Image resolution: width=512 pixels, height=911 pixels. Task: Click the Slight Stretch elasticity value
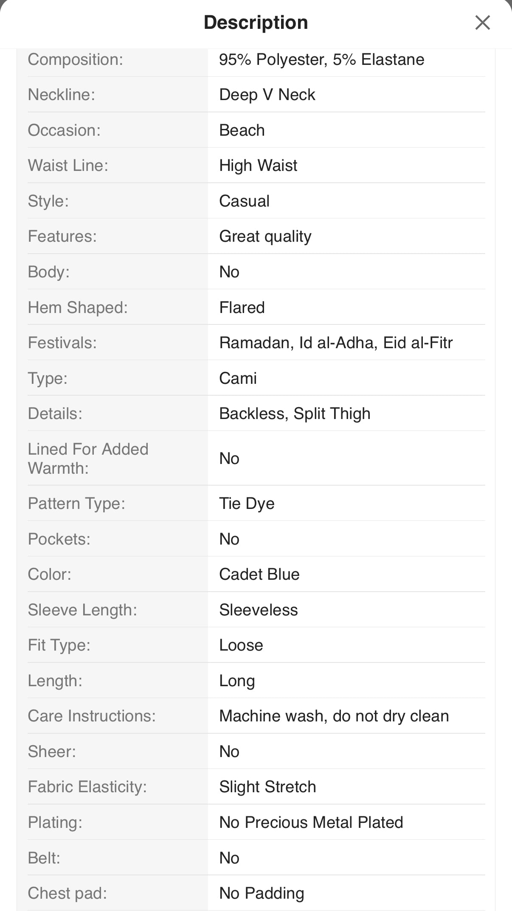(267, 787)
